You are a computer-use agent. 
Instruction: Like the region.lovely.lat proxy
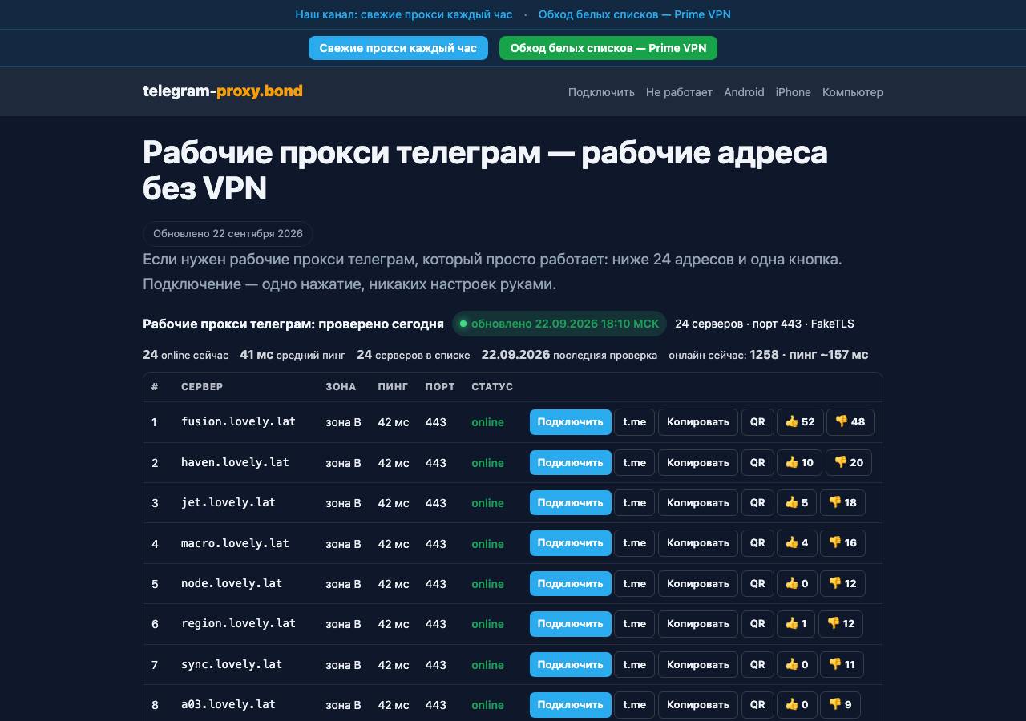pos(796,624)
